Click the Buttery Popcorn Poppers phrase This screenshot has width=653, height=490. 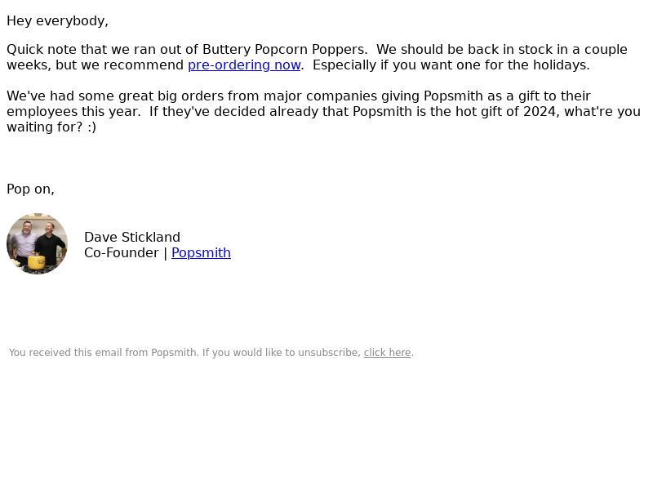[x=285, y=50]
